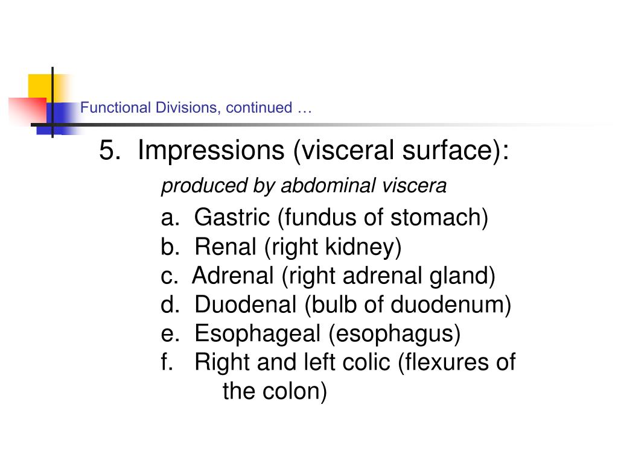
Task: Select the 'Esophageal (esophagus)' item
Action: click(x=328, y=334)
